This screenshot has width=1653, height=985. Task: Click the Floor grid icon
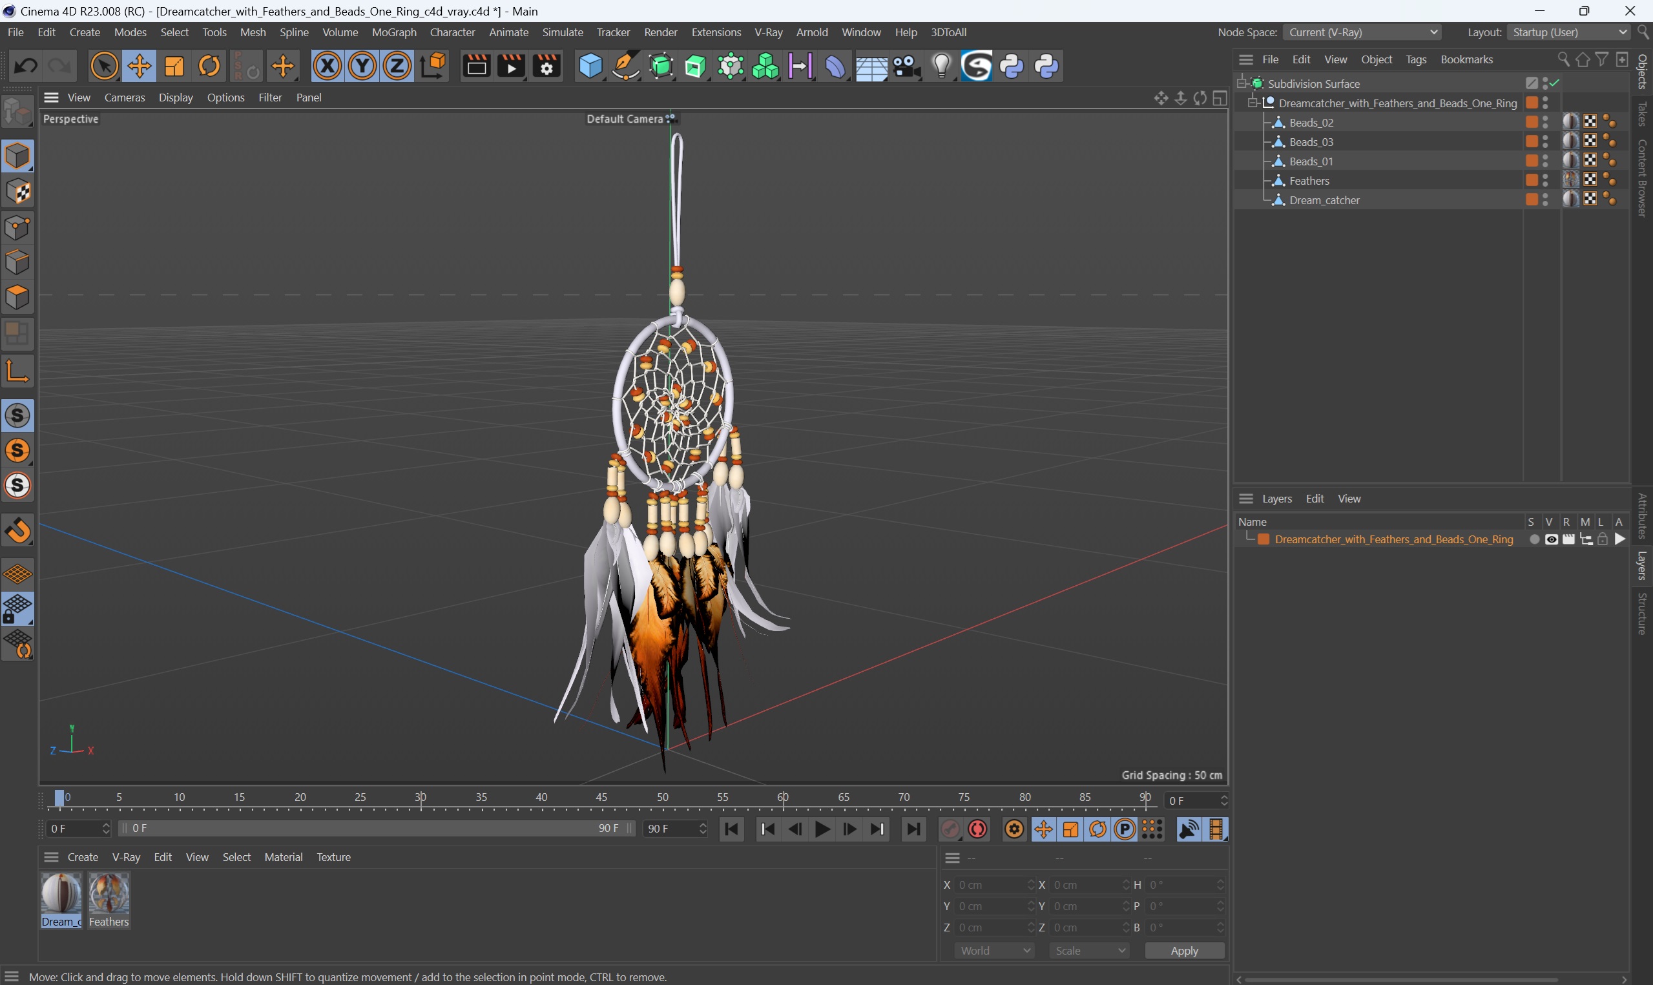pyautogui.click(x=871, y=67)
